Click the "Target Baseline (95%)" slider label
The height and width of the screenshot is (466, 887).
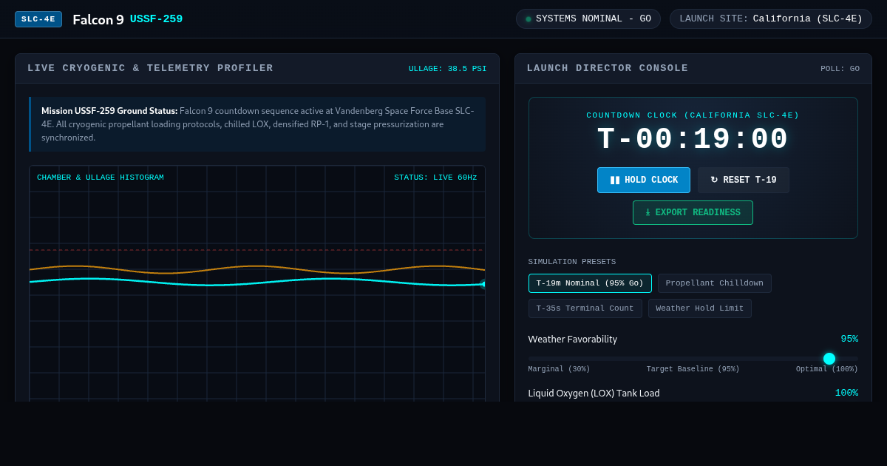(693, 369)
